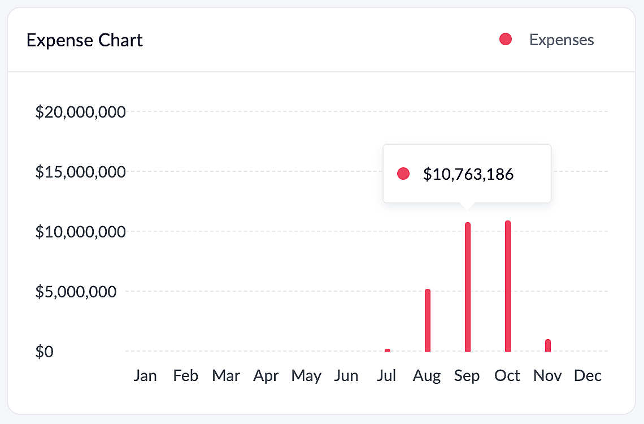Click the red Expenses legend dot

pos(506,40)
